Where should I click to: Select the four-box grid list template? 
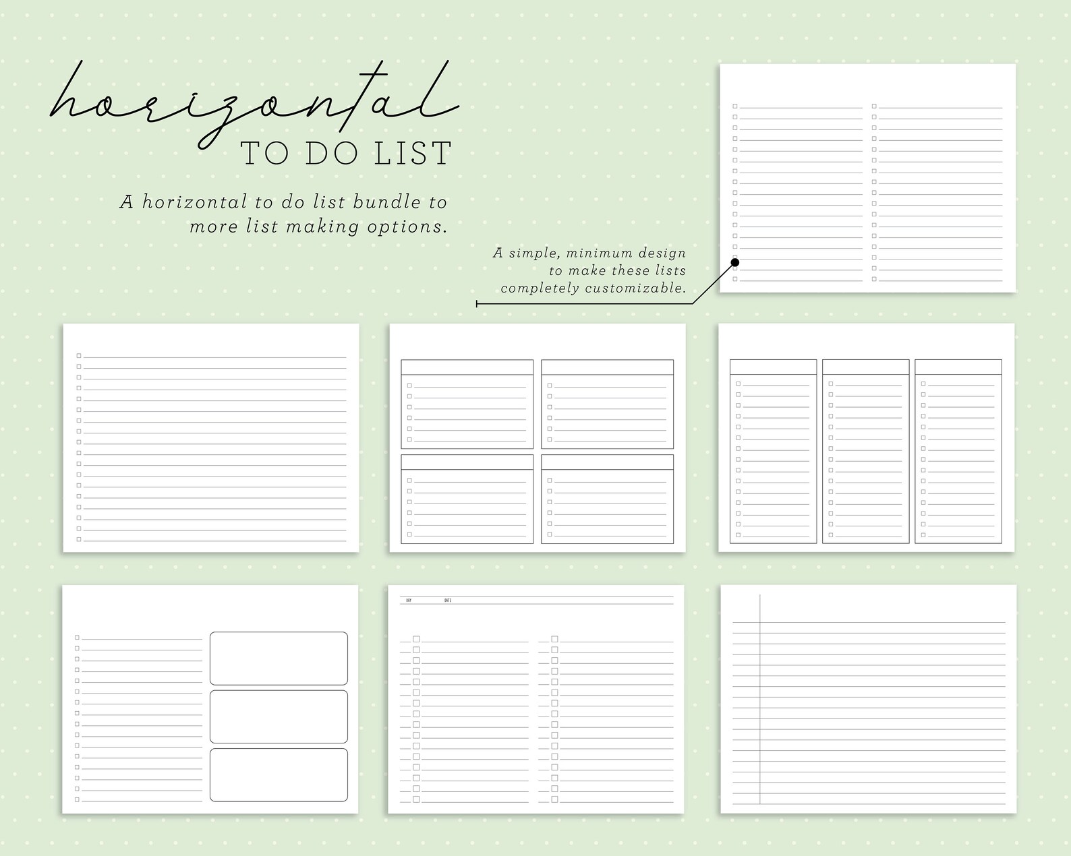click(x=538, y=437)
